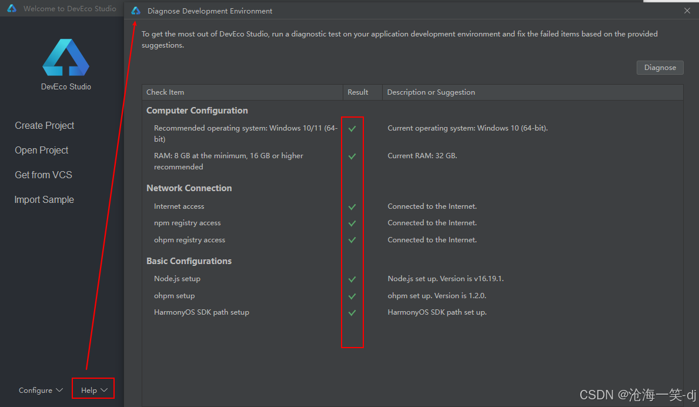Viewport: 699px width, 407px height.
Task: Click the Check Item column header
Action: 243,92
